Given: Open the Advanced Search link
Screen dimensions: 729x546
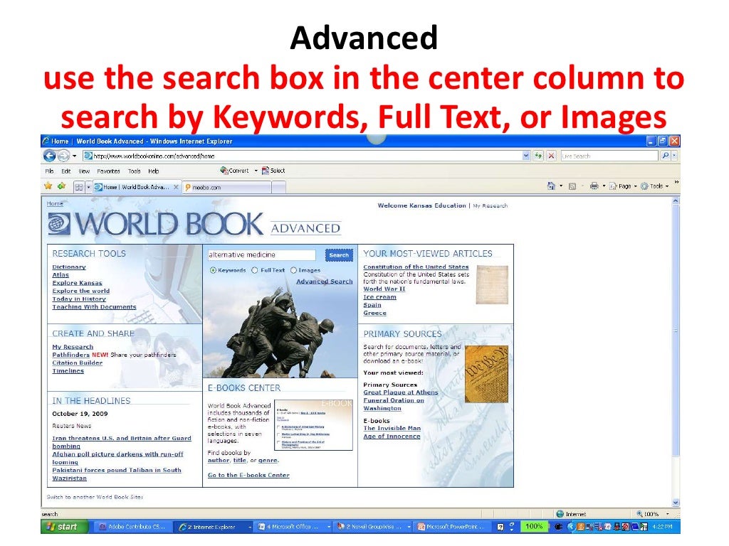Looking at the screenshot, I should click(x=325, y=282).
